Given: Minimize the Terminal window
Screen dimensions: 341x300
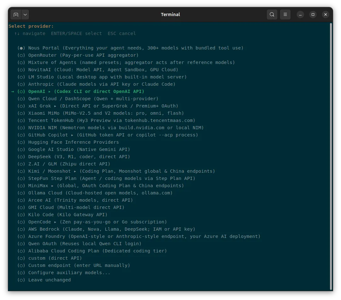Looking at the screenshot, I should [x=300, y=14].
